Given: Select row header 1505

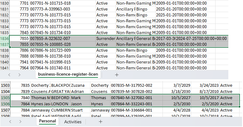Looking at the screenshot, I should pos(5,98).
